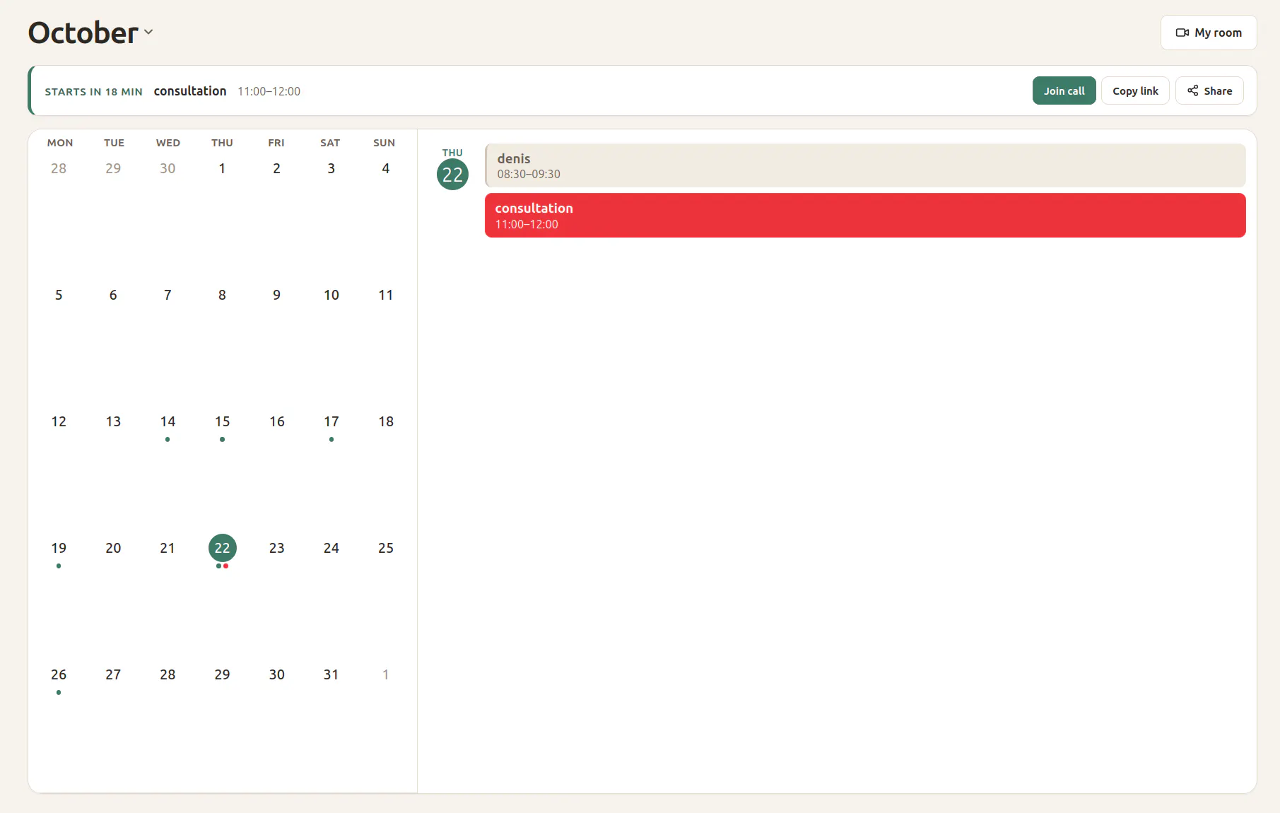Click the STARTS IN 18 MIN label
The image size is (1280, 813).
[x=93, y=92]
